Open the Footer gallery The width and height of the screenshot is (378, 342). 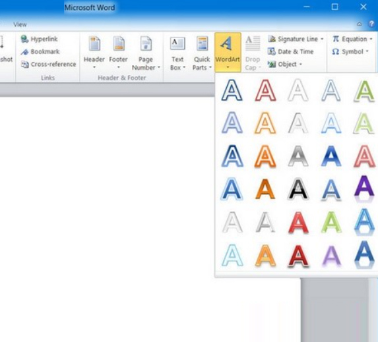118,53
